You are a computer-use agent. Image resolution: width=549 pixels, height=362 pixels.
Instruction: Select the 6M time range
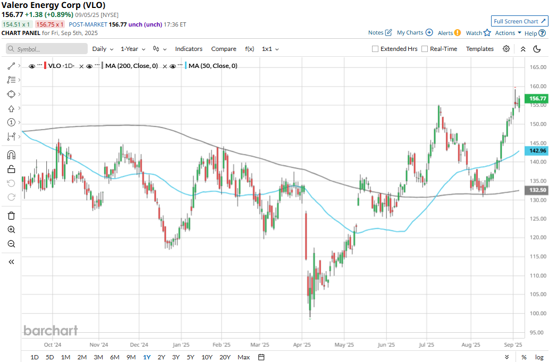tap(115, 357)
